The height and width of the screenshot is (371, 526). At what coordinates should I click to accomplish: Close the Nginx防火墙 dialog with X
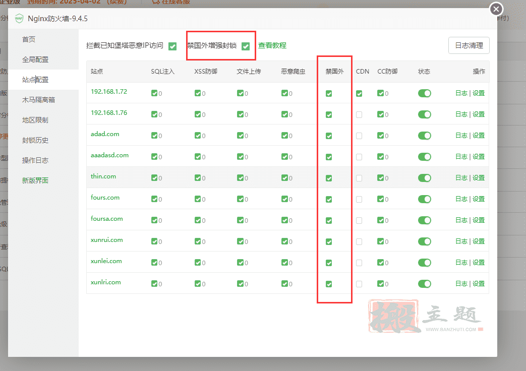pyautogui.click(x=496, y=9)
